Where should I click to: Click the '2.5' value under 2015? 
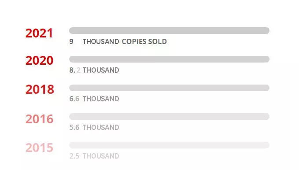click(x=74, y=156)
